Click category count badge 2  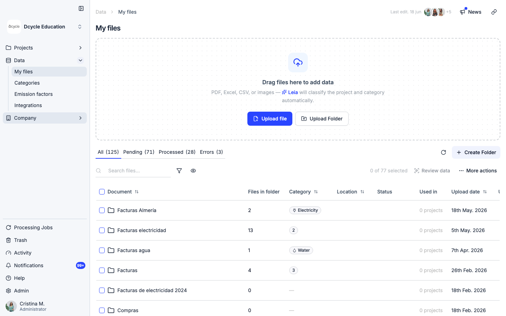click(293, 230)
